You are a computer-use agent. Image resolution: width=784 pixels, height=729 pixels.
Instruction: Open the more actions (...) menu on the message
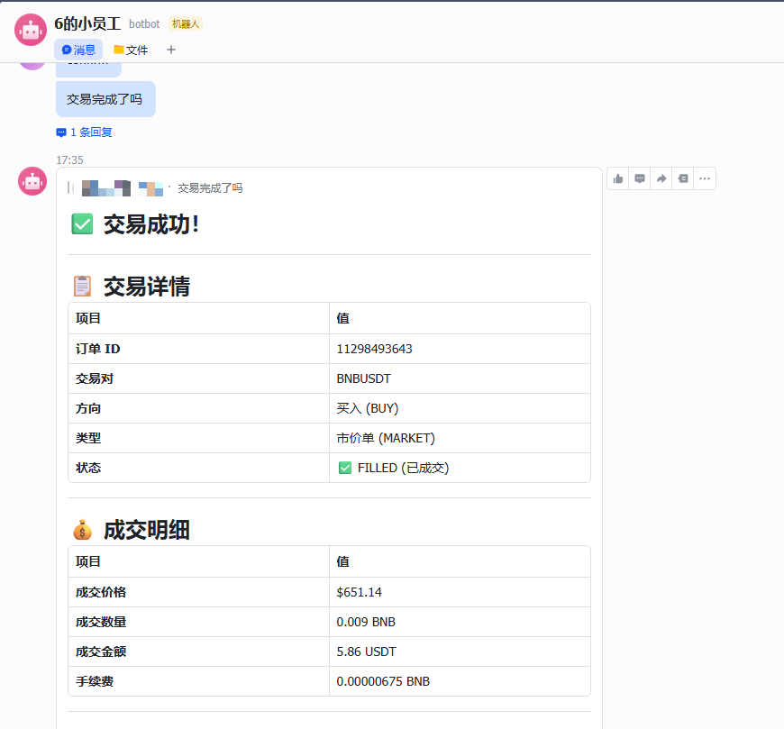click(x=704, y=178)
